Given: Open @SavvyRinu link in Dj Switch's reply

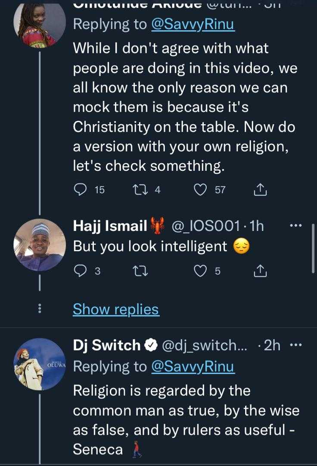Looking at the screenshot, I should pyautogui.click(x=193, y=366).
